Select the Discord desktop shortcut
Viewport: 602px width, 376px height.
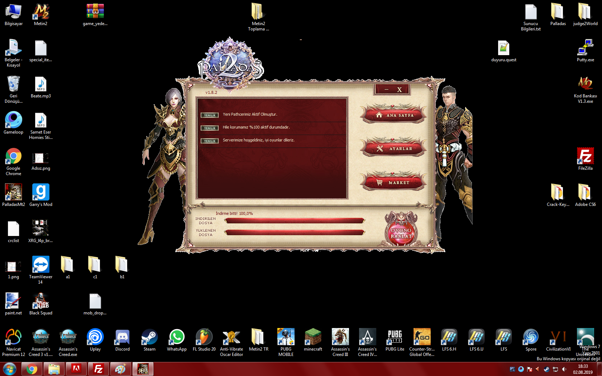122,340
